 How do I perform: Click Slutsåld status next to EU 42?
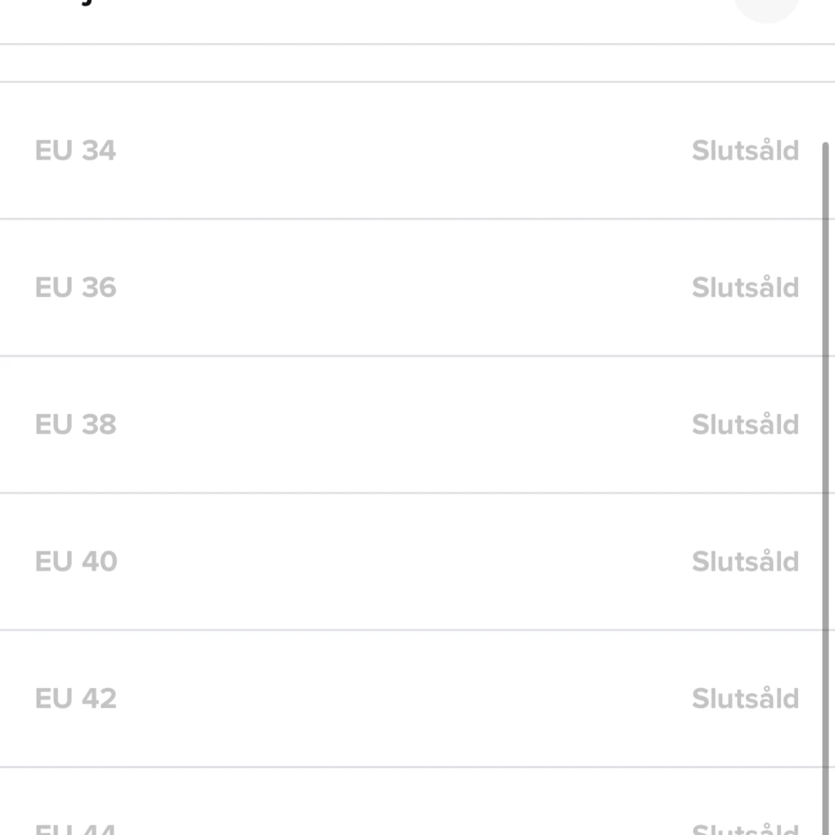(745, 698)
